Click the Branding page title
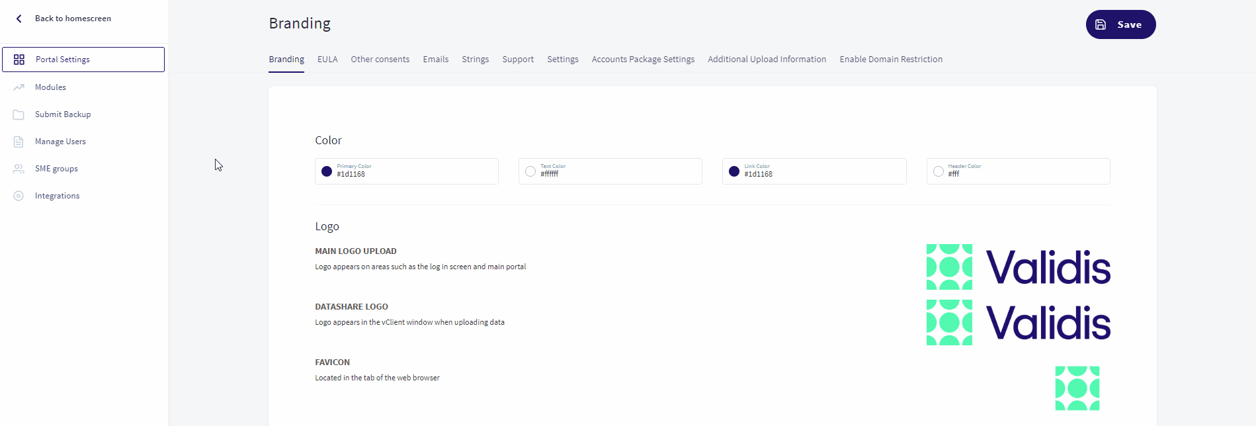This screenshot has height=426, width=1256. click(300, 24)
